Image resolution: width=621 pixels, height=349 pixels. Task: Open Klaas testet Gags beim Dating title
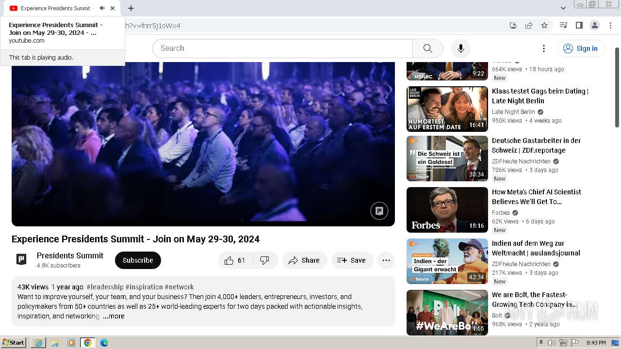pyautogui.click(x=540, y=96)
